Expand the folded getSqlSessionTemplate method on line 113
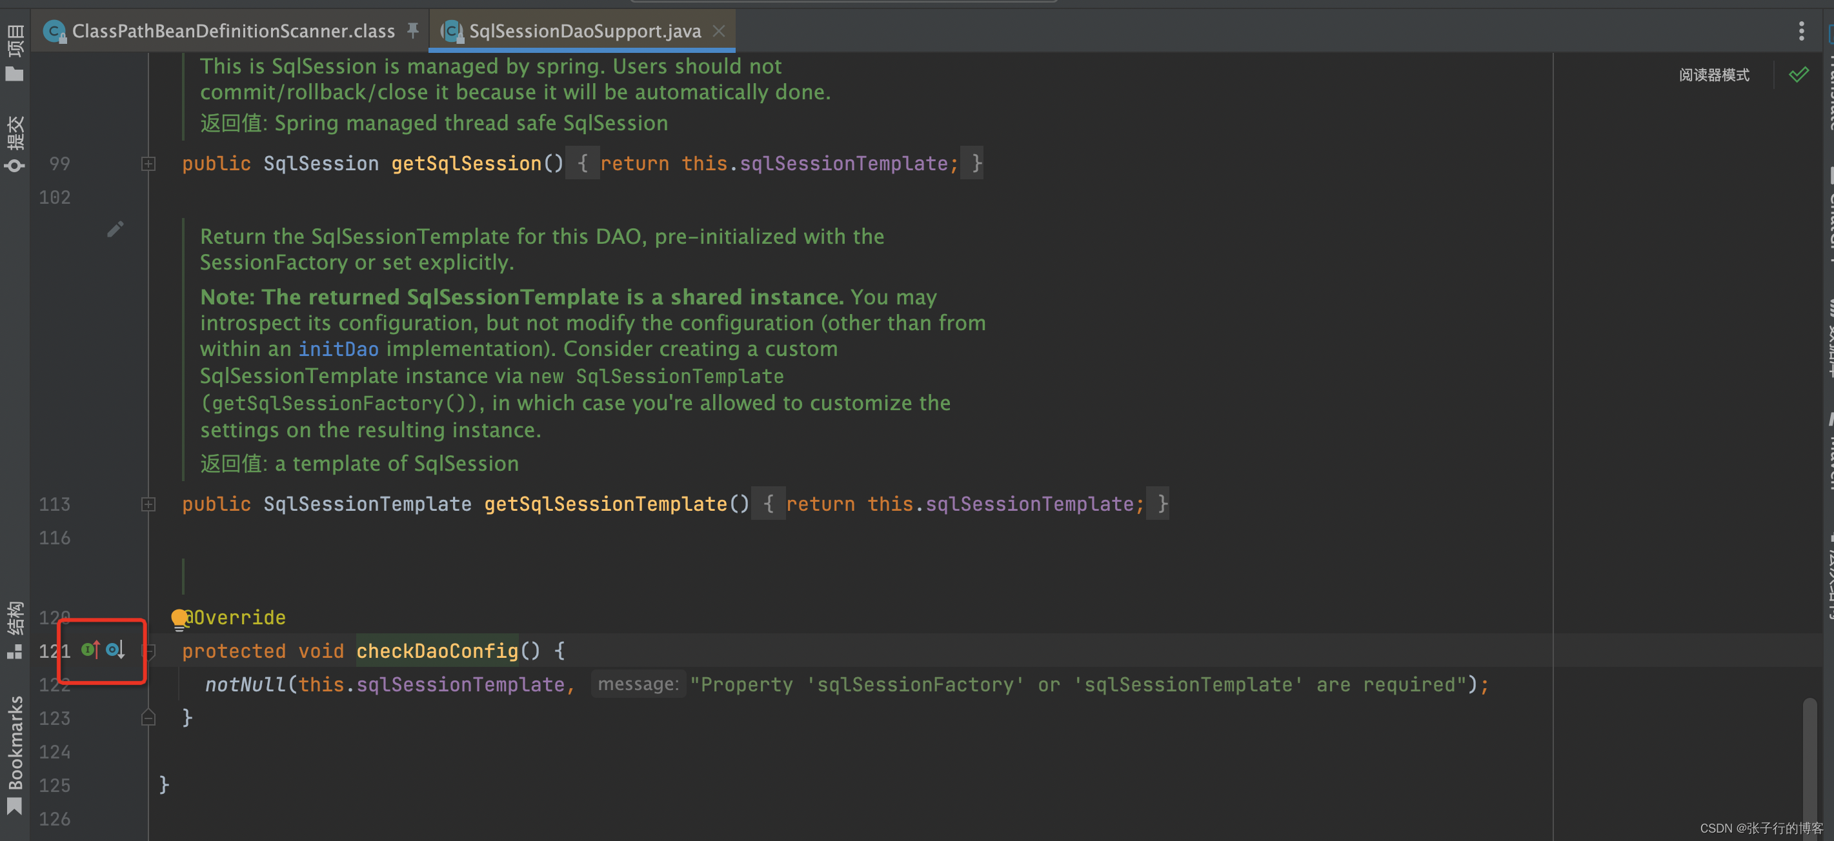This screenshot has width=1834, height=841. tap(148, 504)
